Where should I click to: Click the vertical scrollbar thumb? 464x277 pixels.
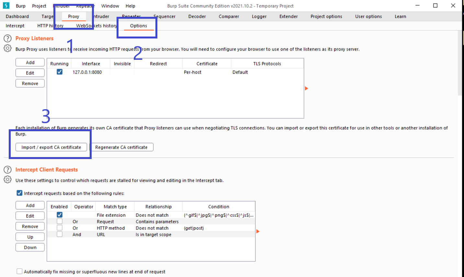click(x=460, y=63)
